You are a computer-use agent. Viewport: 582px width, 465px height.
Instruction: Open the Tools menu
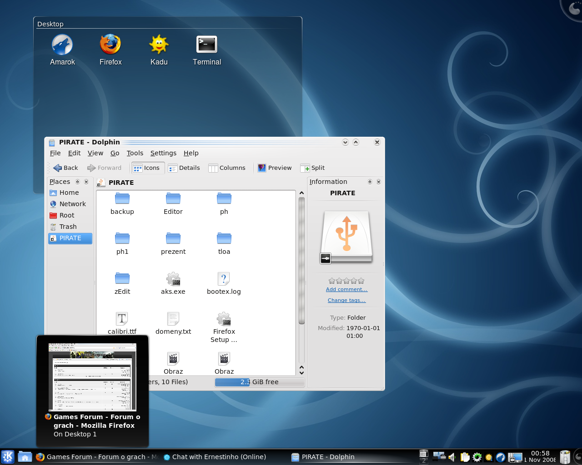tap(135, 153)
